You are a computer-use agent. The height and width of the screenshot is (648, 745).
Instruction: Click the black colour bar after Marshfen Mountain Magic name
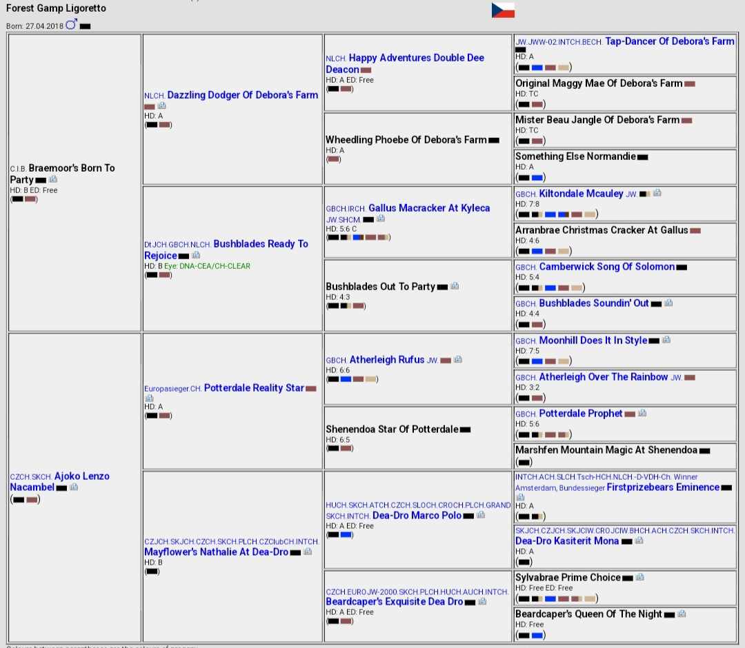tap(704, 451)
